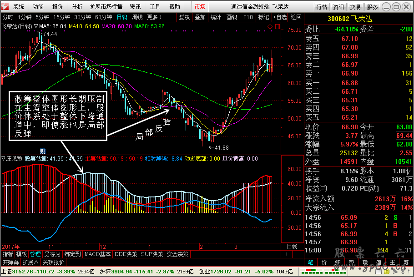Click the red diamond icon above the chart
414x277 pixels.
(270, 27)
